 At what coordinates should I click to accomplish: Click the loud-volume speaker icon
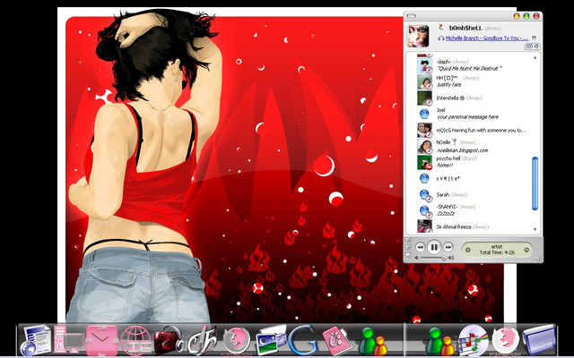(x=450, y=258)
